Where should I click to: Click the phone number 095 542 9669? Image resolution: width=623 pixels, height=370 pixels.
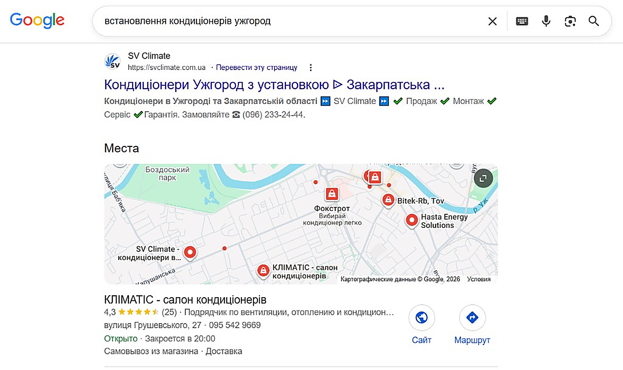[x=235, y=325]
